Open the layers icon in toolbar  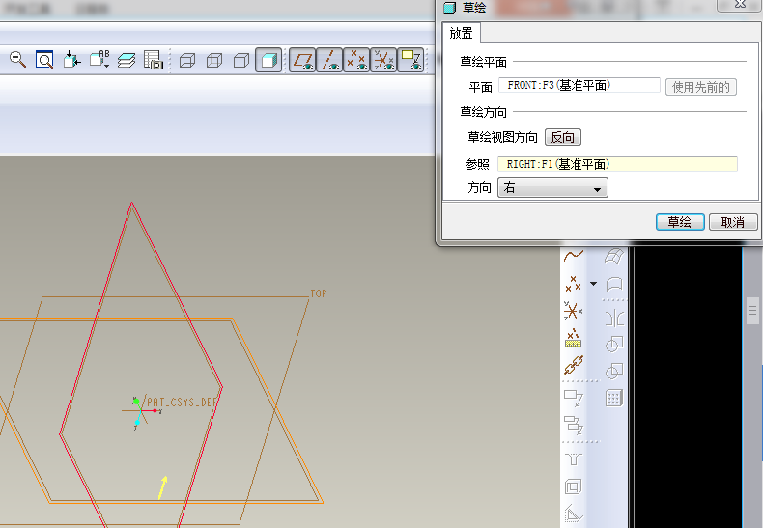coord(127,60)
